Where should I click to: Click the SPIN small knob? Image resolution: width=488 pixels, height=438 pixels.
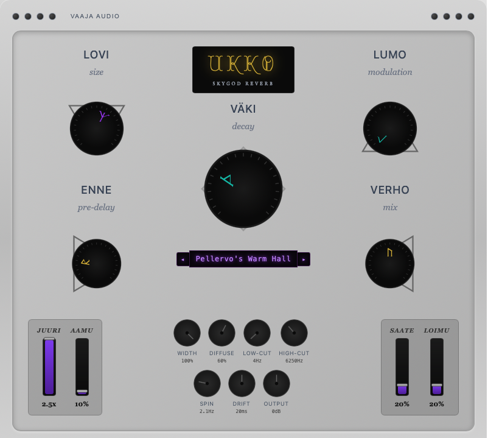tap(207, 384)
